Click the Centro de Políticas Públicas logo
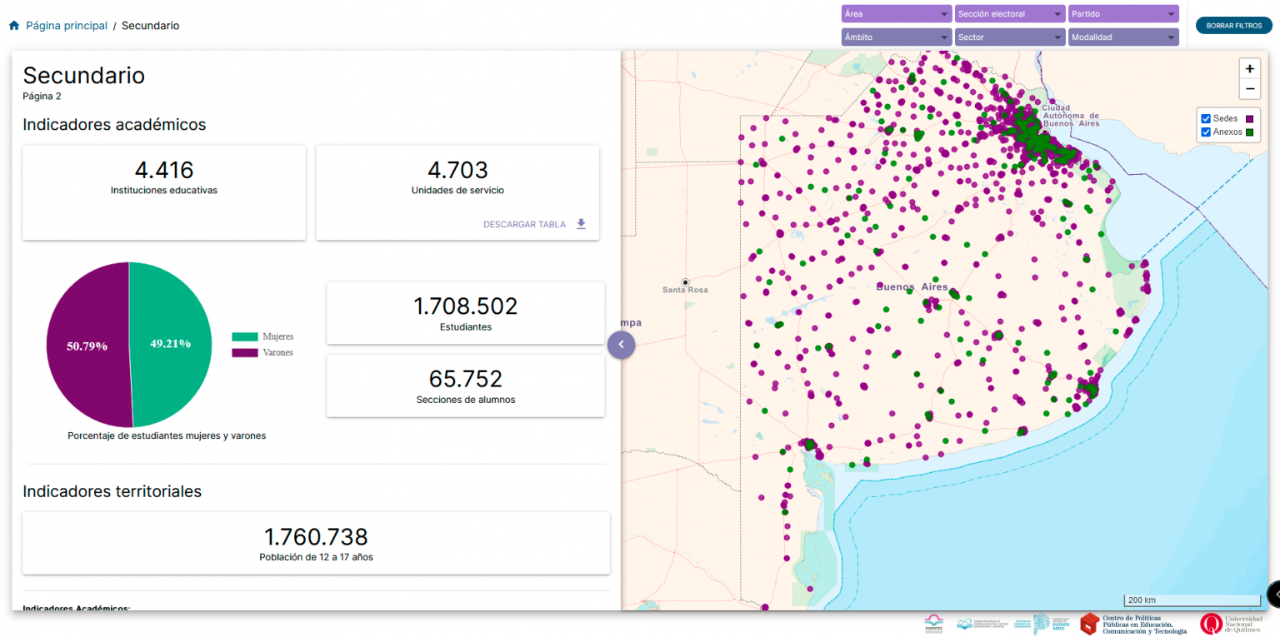1280x637 pixels. tap(1133, 624)
